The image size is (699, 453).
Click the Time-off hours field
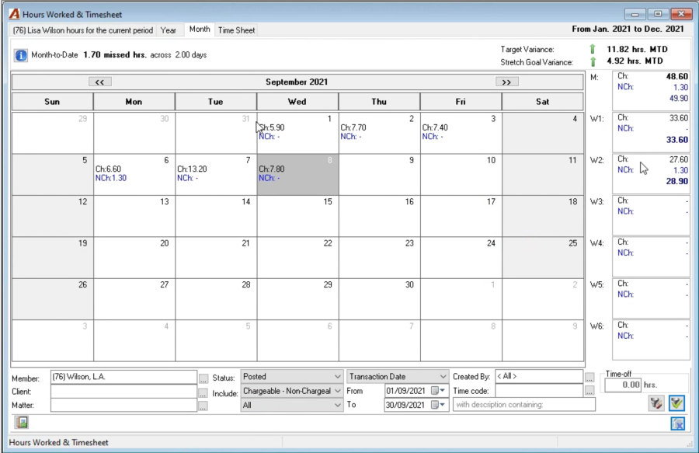click(x=623, y=385)
